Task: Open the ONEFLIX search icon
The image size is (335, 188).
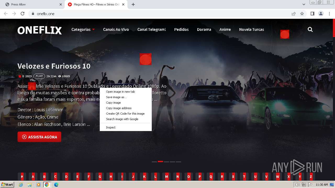Action: [x=310, y=30]
